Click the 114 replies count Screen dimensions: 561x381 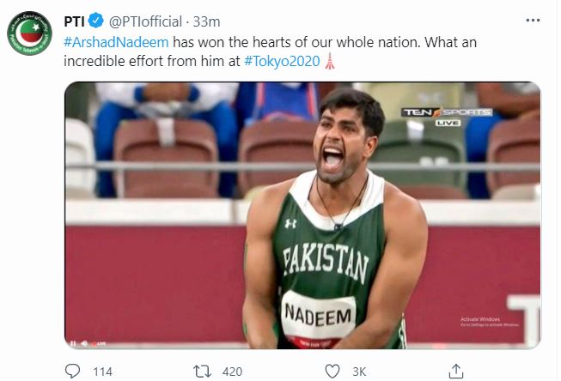tap(102, 372)
